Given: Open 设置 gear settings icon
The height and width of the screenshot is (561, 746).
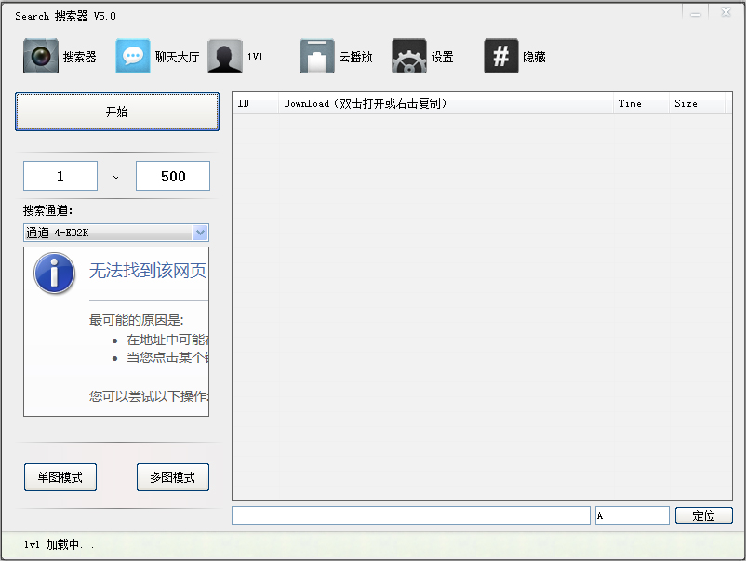Looking at the screenshot, I should click(409, 57).
